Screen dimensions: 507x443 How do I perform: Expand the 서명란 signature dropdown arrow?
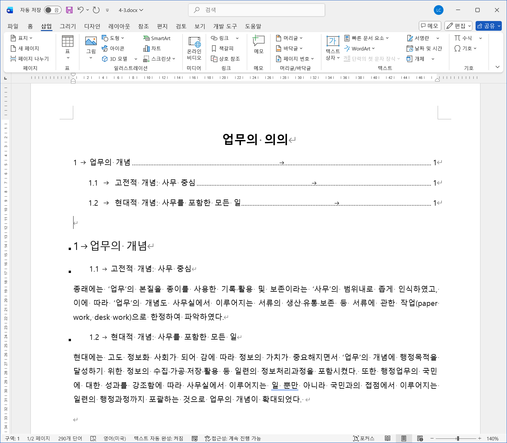click(x=438, y=38)
